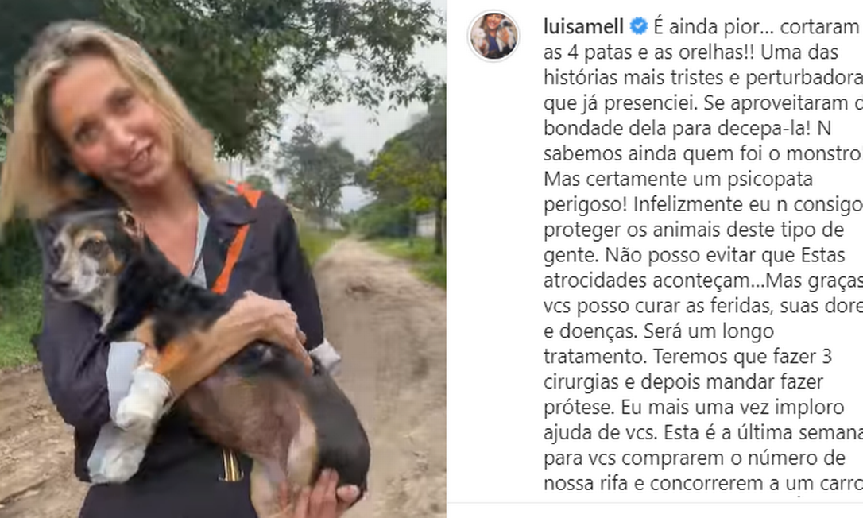Click the blue verified badge icon

(638, 26)
